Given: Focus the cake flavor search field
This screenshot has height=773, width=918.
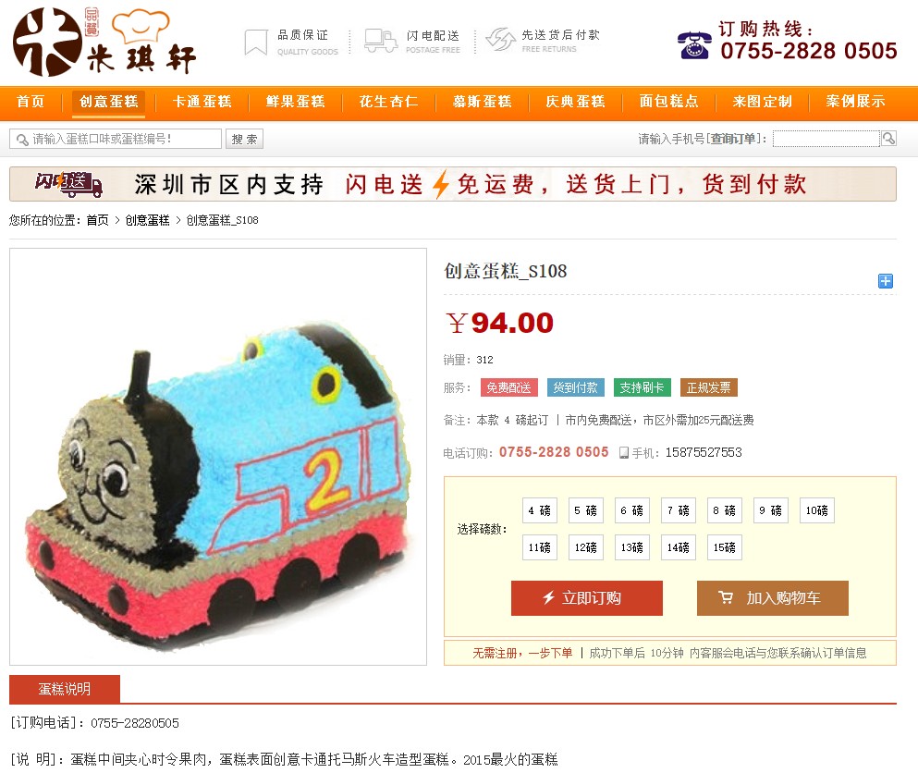Looking at the screenshot, I should click(116, 139).
